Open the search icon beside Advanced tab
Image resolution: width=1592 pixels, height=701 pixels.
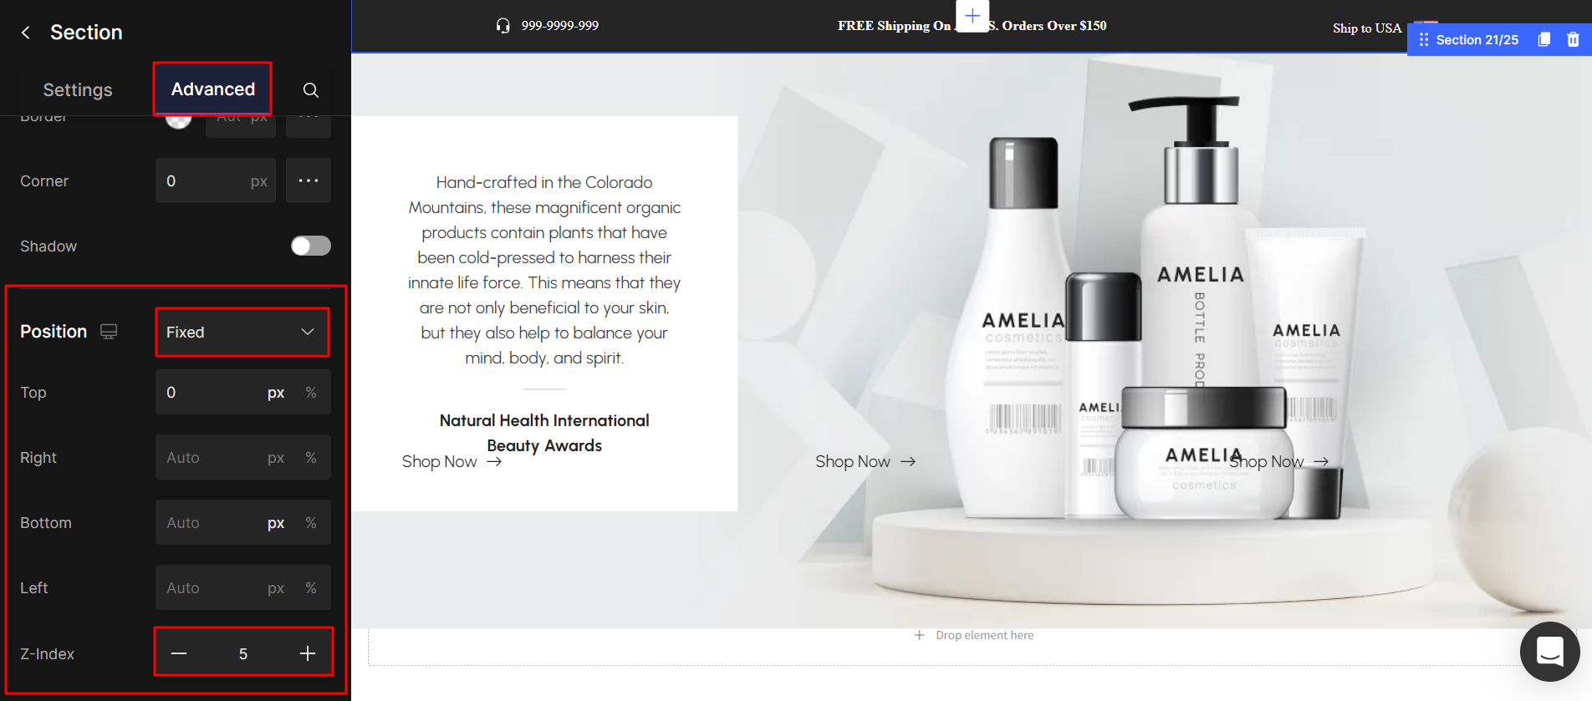[x=310, y=90]
